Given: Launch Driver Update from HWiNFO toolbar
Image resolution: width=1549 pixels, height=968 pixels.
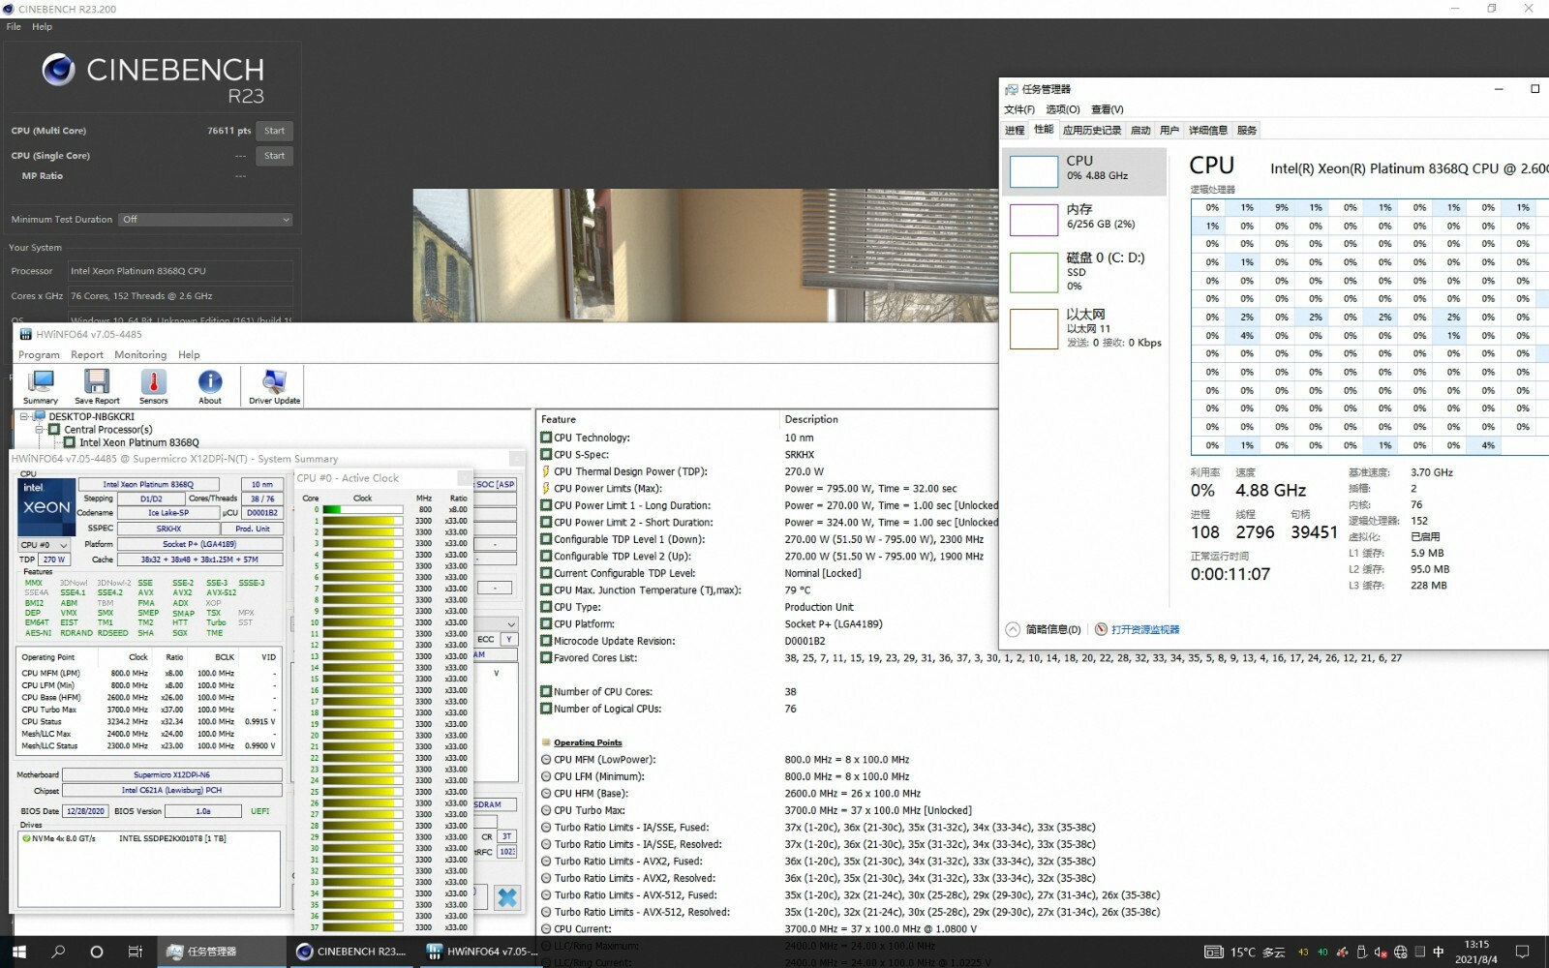Looking at the screenshot, I should tap(274, 386).
